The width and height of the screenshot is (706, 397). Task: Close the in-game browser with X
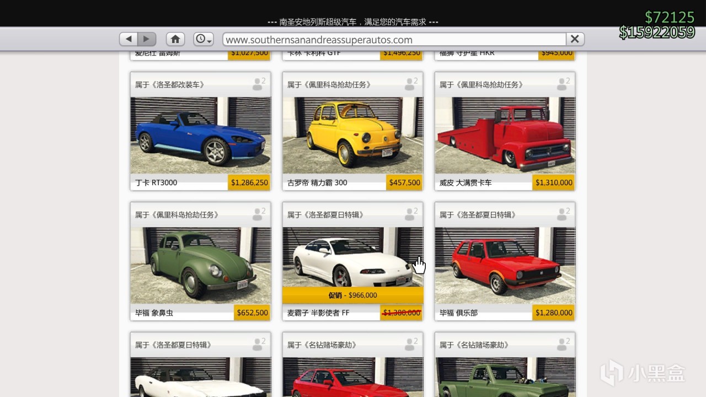coord(575,39)
